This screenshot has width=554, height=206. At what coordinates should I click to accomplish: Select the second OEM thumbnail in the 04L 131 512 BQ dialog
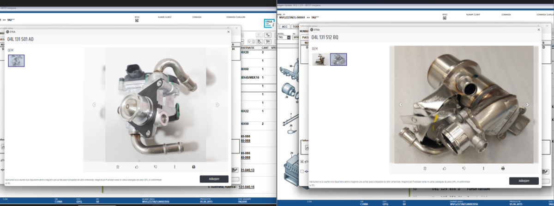(x=338, y=59)
